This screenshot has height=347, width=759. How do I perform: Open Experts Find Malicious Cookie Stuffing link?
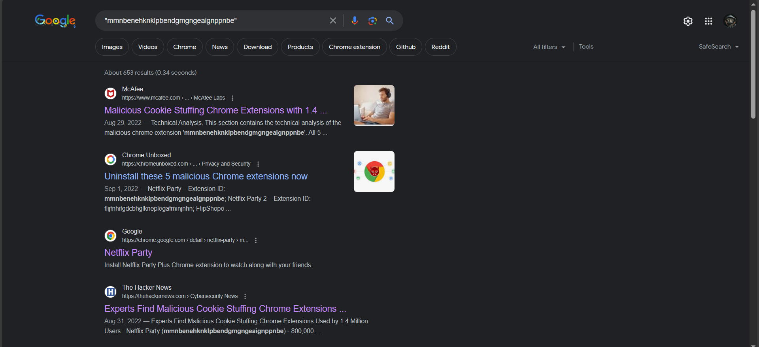click(225, 309)
